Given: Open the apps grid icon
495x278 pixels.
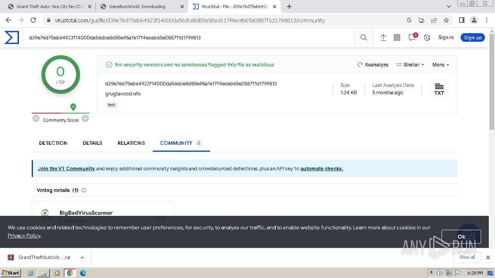Looking at the screenshot, I should pyautogui.click(x=397, y=37).
